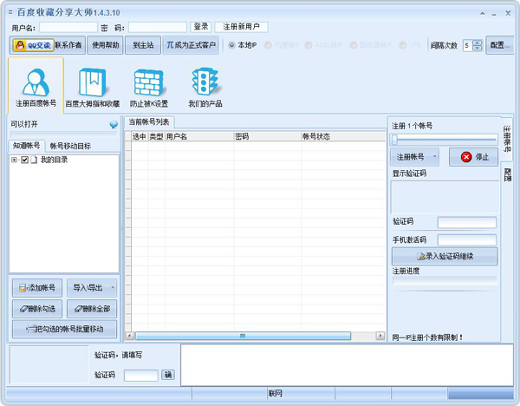Screen dimensions: 520x406
Task: Click 成为正式客户 button
Action: [x=191, y=45]
